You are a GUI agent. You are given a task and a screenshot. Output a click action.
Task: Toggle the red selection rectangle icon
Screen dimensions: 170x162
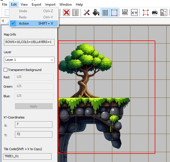tap(114, 12)
